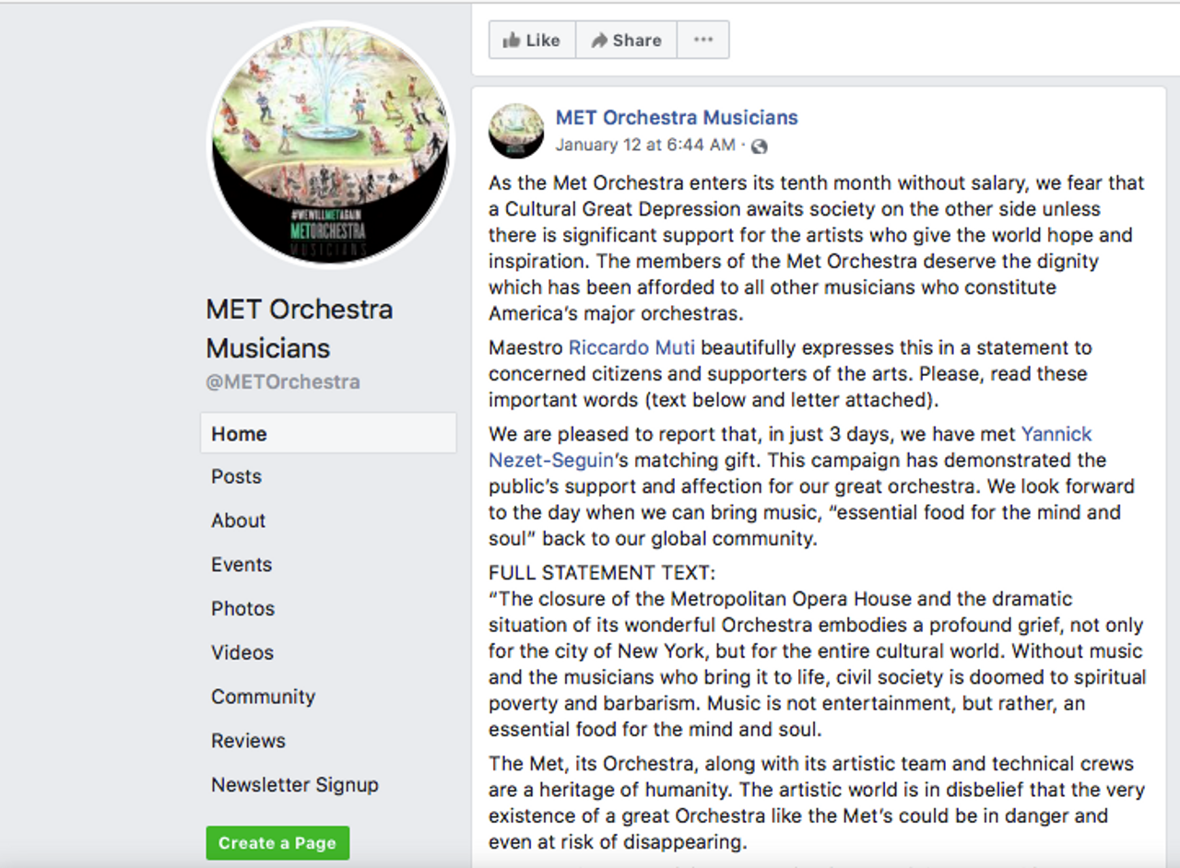Click the Share button with arrow icon

click(626, 41)
